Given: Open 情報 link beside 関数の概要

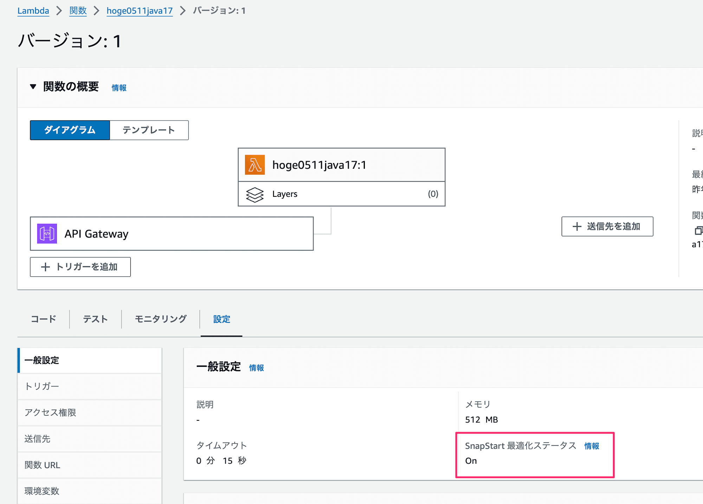Looking at the screenshot, I should (119, 88).
